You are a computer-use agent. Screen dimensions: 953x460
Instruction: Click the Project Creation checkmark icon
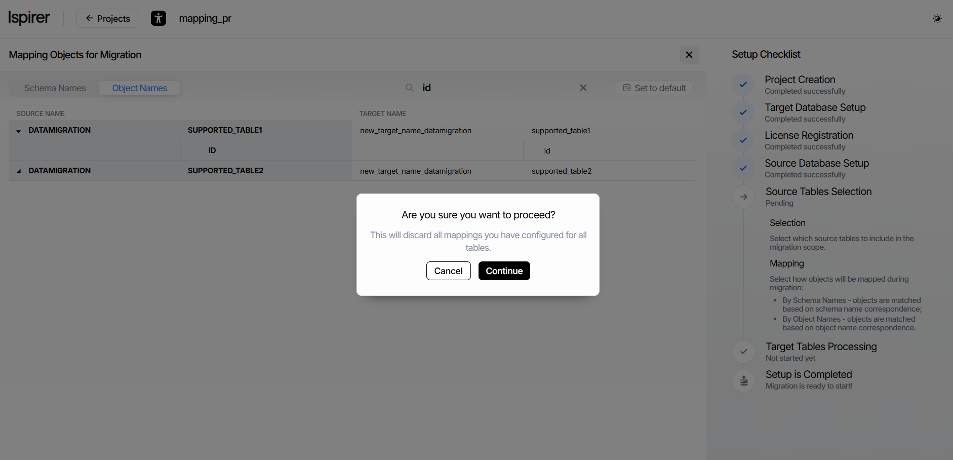pos(743,85)
